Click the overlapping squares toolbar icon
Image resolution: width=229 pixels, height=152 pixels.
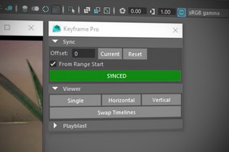(x=87, y=10)
